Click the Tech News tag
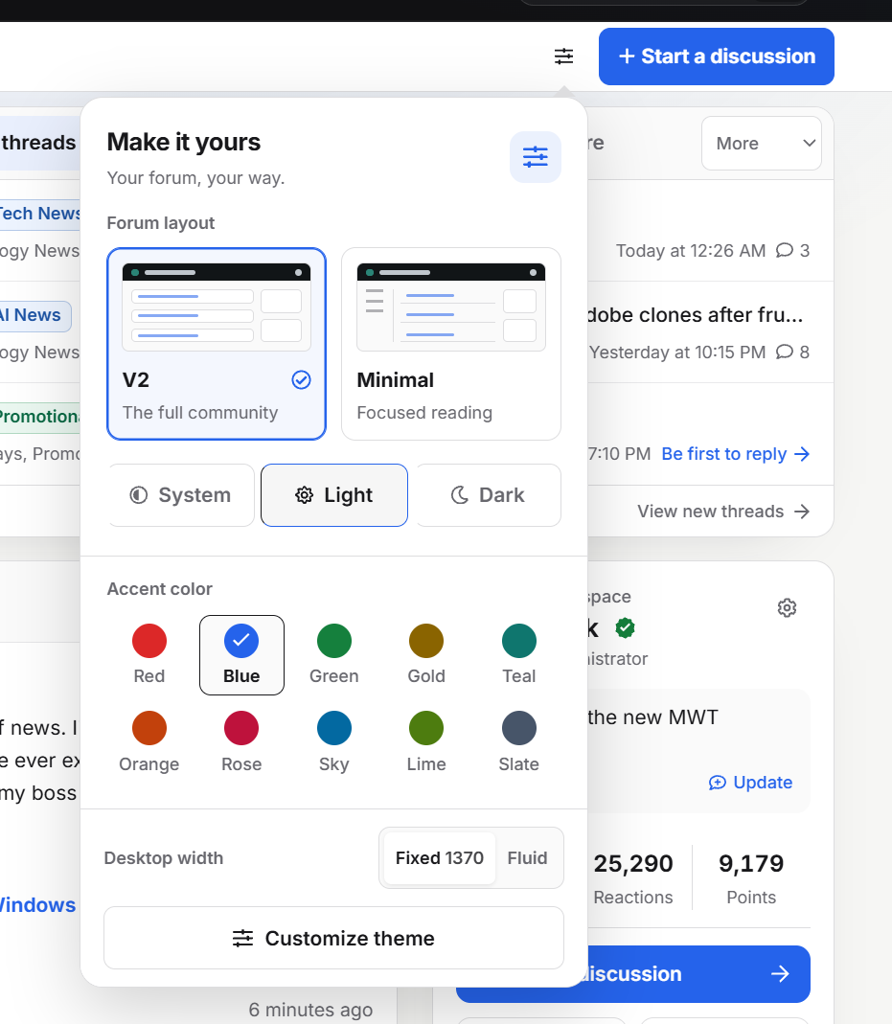Screen dimensions: 892x1024 point(40,214)
